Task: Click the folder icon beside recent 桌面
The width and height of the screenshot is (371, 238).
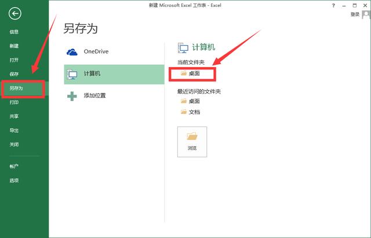Action: click(184, 101)
